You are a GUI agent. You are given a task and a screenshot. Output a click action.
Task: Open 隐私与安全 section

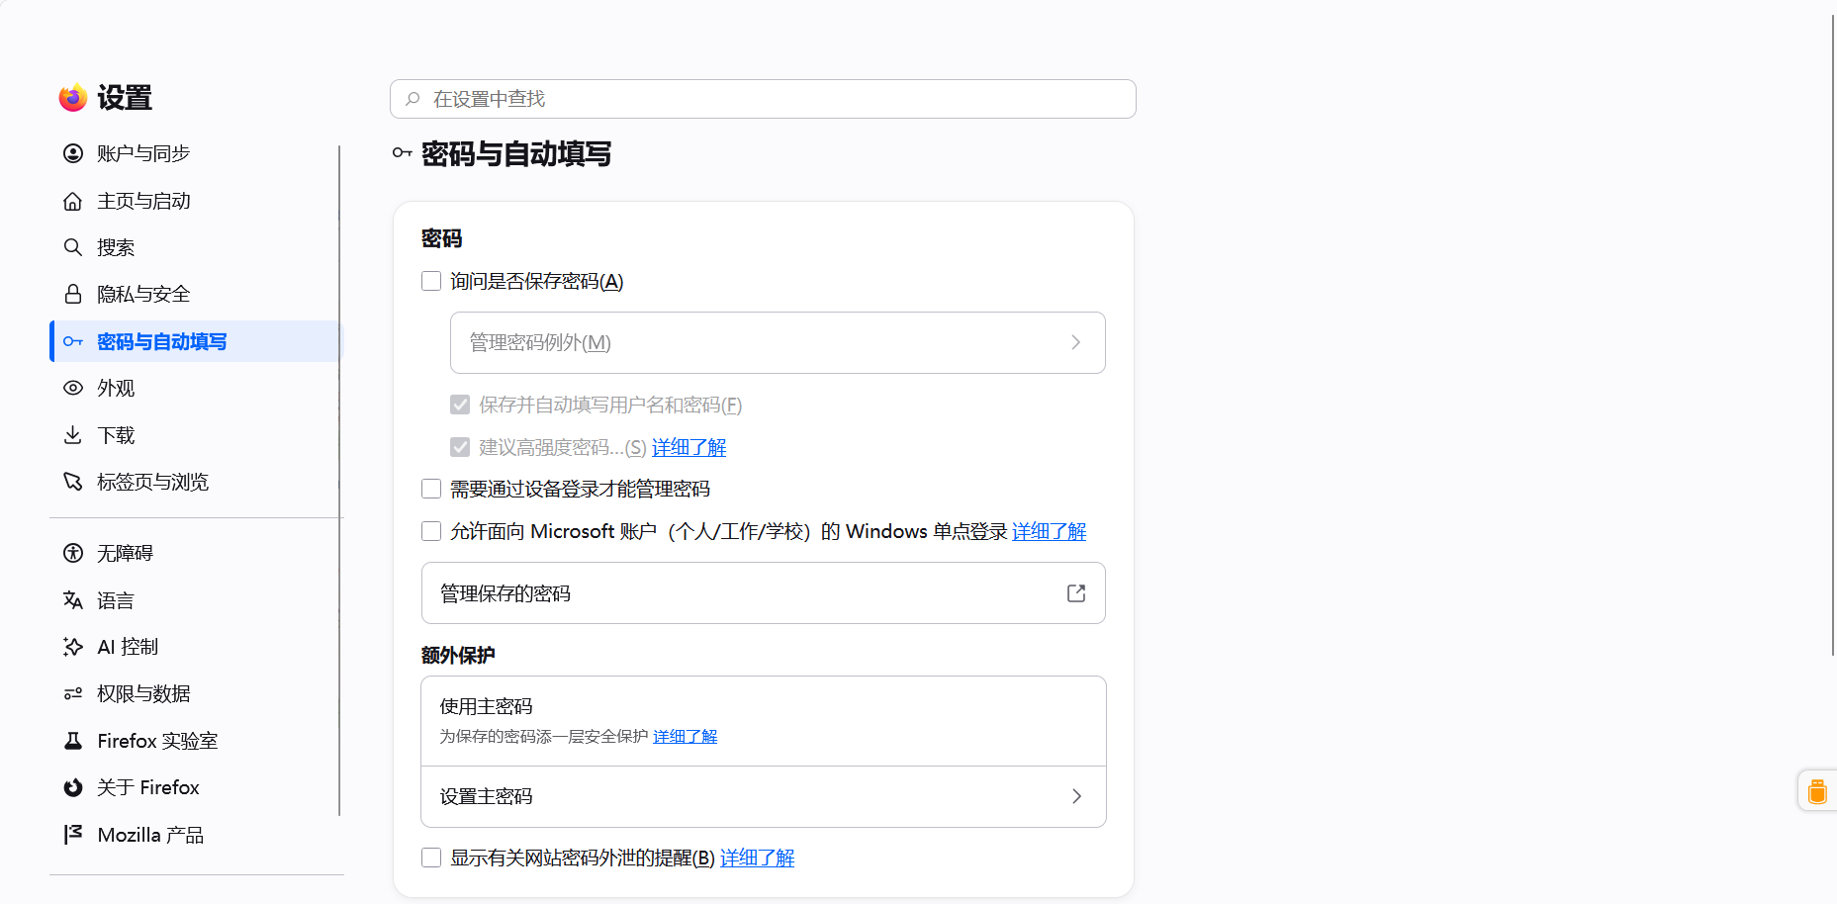(195, 294)
